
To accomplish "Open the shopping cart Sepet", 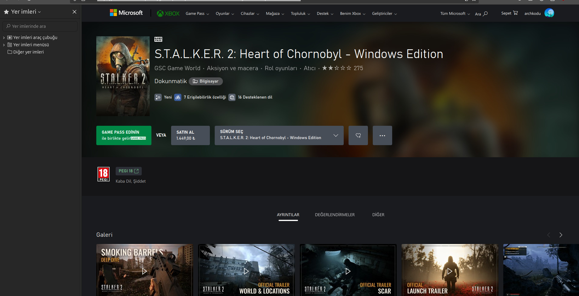I will [x=509, y=13].
